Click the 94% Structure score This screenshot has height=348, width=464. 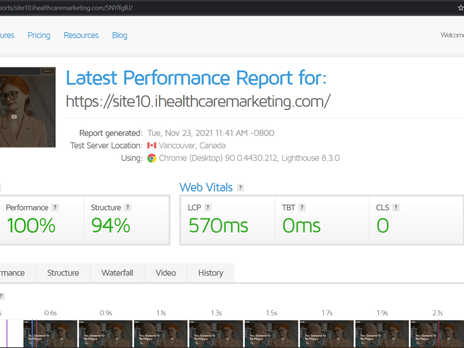pyautogui.click(x=111, y=226)
